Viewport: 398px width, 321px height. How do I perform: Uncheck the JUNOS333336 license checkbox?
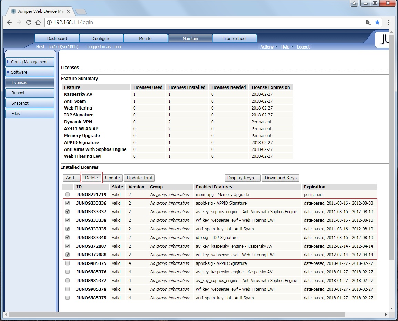(68, 203)
